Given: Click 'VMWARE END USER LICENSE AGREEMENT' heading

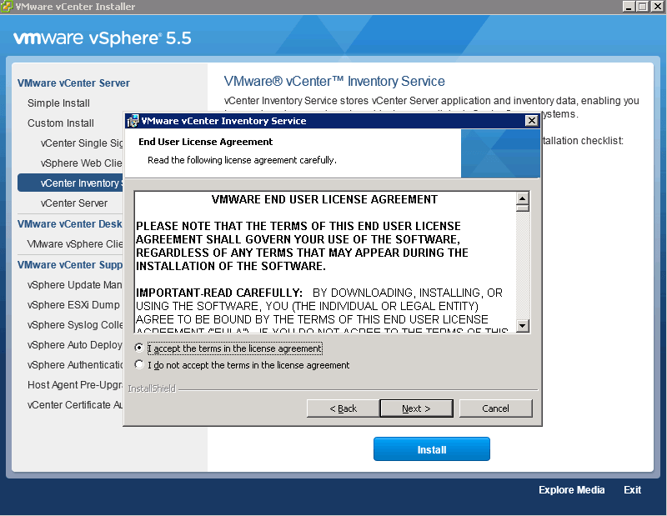Looking at the screenshot, I should (x=324, y=199).
